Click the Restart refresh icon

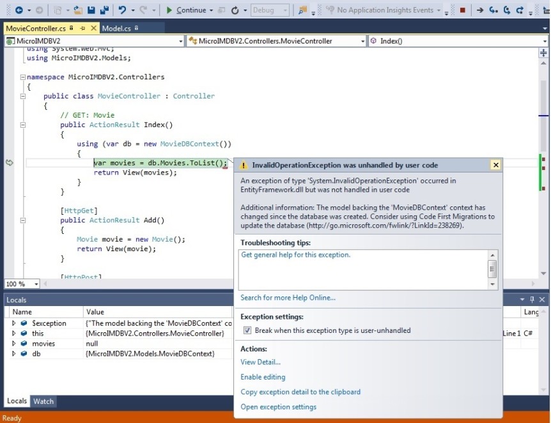235,10
